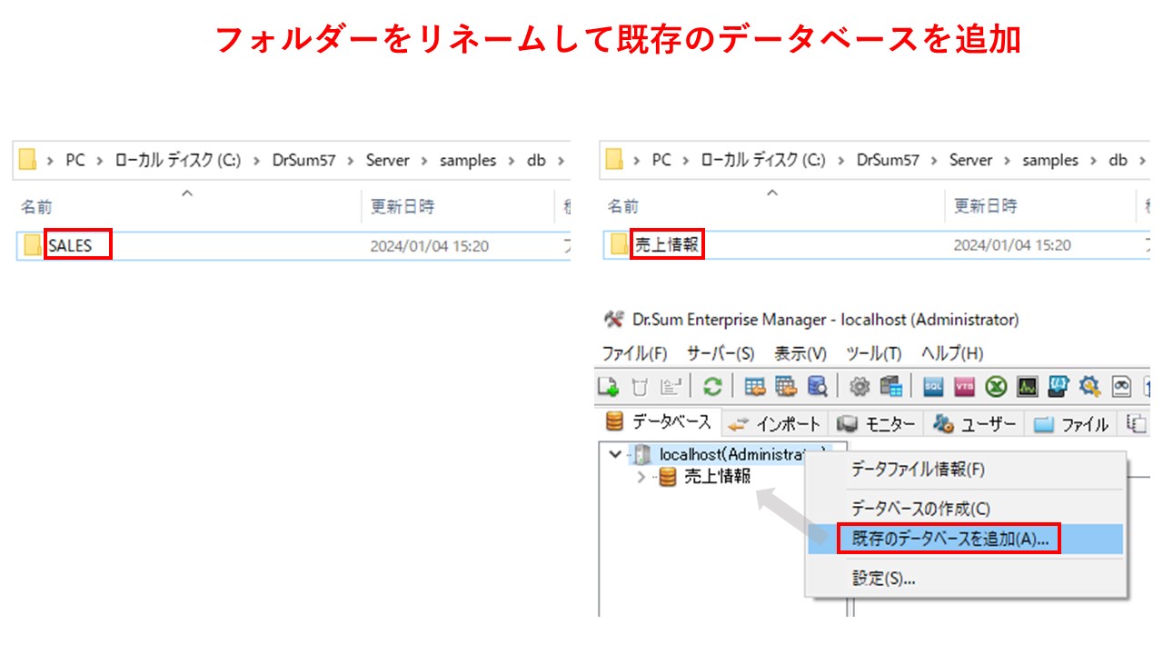
Task: Refresh the server tree with the refresh icon
Action: [x=711, y=386]
